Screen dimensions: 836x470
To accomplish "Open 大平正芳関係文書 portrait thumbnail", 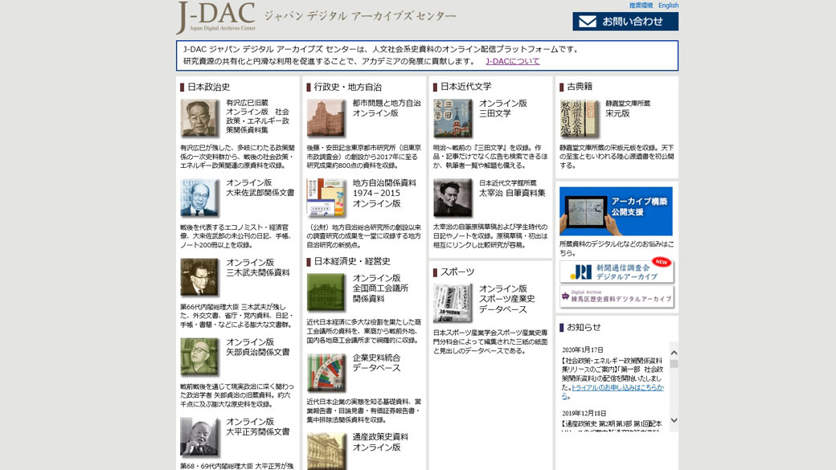I will click(199, 437).
